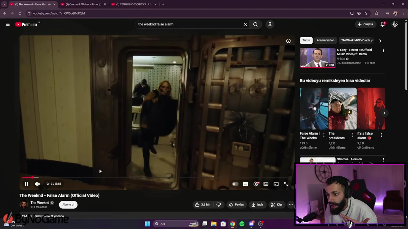Open False Alarm | The Weeknd short
Image resolution: width=408 pixels, height=229 pixels.
[314, 109]
